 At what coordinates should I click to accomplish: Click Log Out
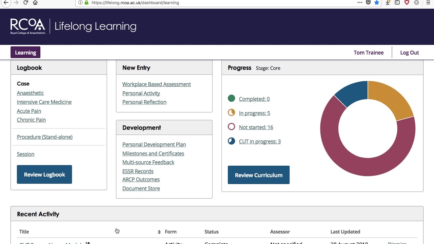point(410,53)
